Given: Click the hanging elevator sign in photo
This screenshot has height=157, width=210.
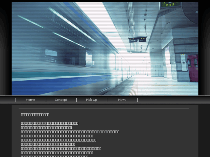Looking at the screenshot, I should pos(137,40).
